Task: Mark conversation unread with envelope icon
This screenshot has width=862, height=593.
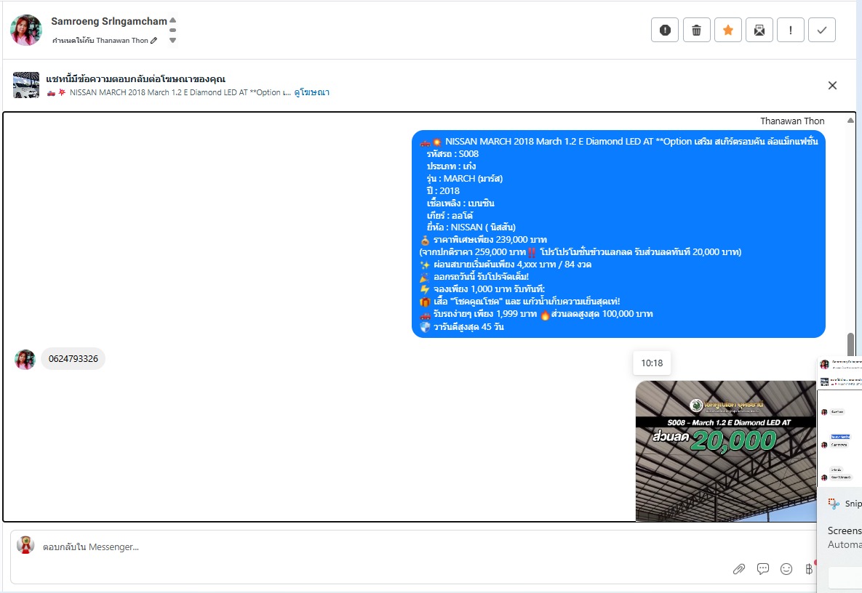Action: (759, 30)
